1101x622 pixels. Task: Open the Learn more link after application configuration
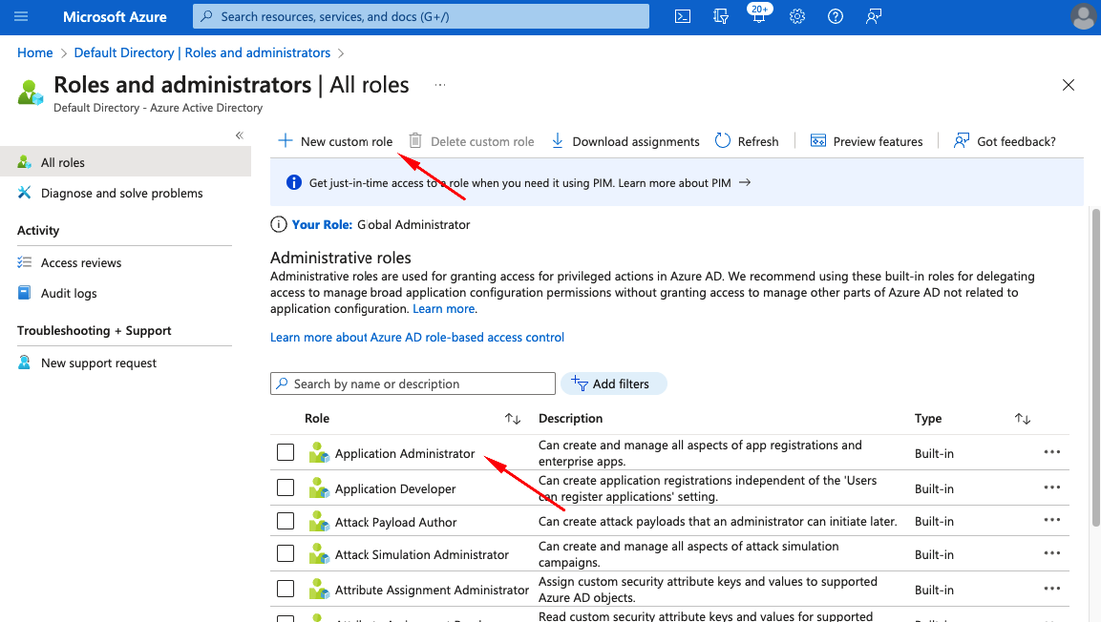point(444,308)
